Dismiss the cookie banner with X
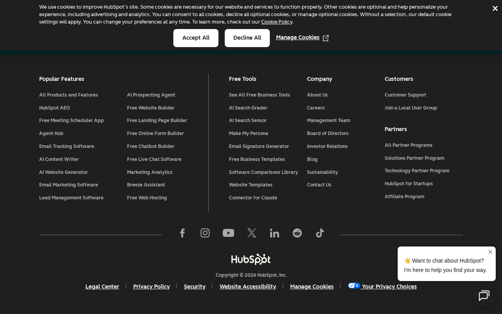 495,8
